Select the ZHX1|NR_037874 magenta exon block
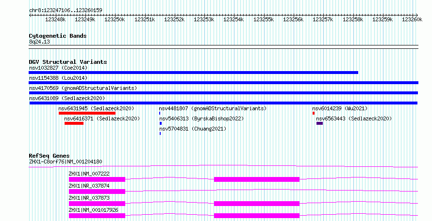The height and width of the screenshot is (221, 432). (97, 192)
